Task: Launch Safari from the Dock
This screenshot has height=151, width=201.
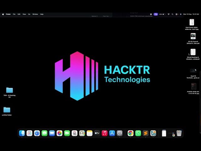Action: 37,133
